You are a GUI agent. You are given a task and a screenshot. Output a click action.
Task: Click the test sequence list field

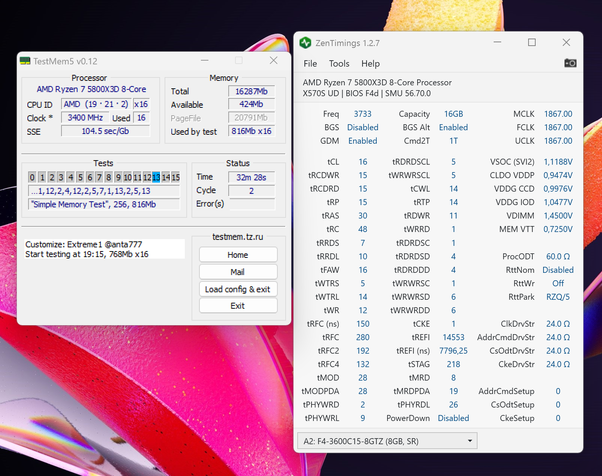point(104,191)
